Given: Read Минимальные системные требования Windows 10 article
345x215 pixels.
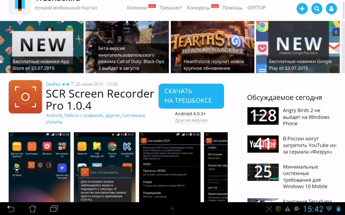Looking at the screenshot, I should 305,176.
